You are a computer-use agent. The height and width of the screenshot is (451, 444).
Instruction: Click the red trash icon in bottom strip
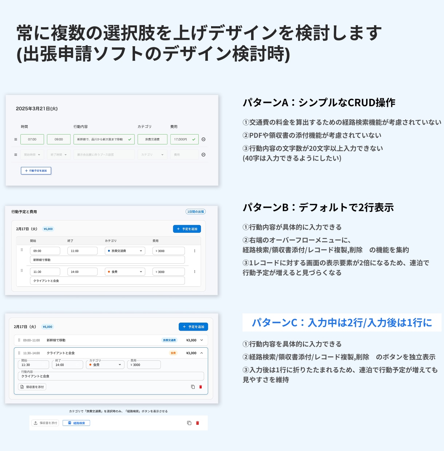(198, 423)
